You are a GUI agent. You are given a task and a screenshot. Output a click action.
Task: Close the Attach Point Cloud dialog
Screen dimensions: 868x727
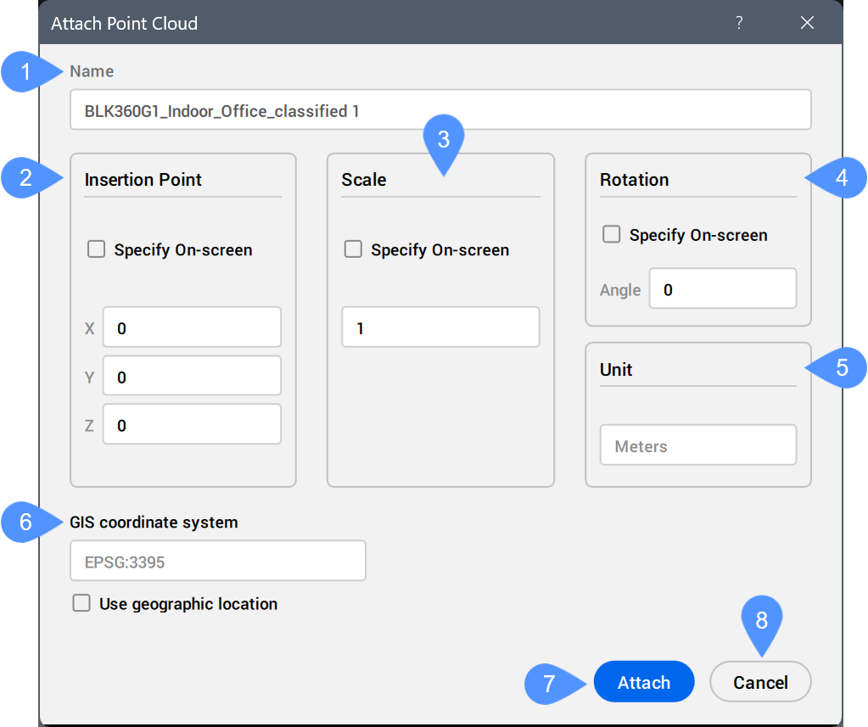click(x=807, y=23)
